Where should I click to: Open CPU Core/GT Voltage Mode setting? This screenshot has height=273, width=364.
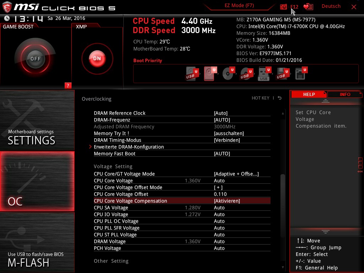(x=182, y=174)
